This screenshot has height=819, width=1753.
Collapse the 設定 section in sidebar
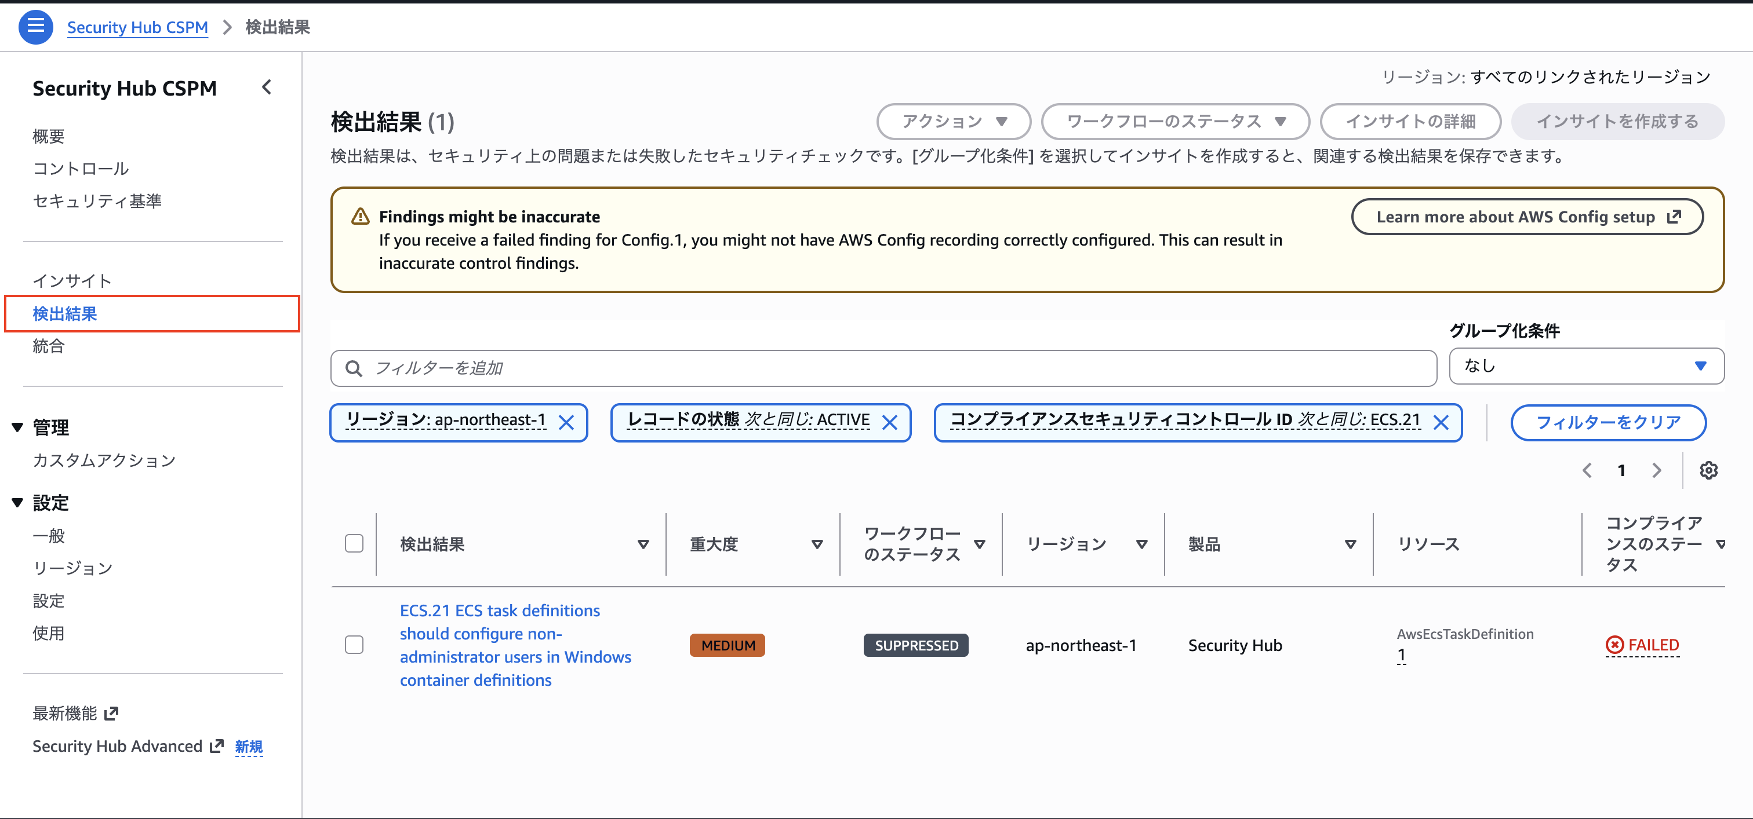[x=18, y=502]
